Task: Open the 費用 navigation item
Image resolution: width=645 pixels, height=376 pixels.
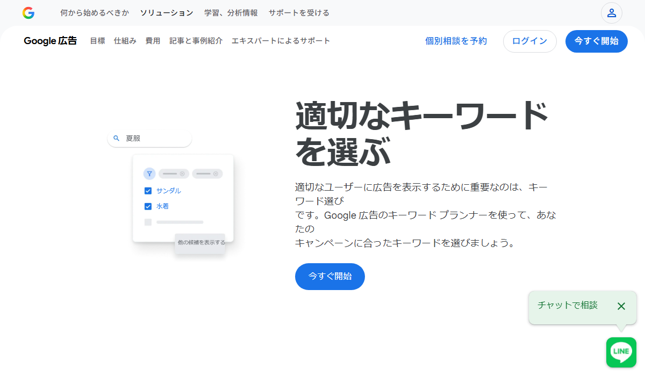Action: pyautogui.click(x=153, y=41)
